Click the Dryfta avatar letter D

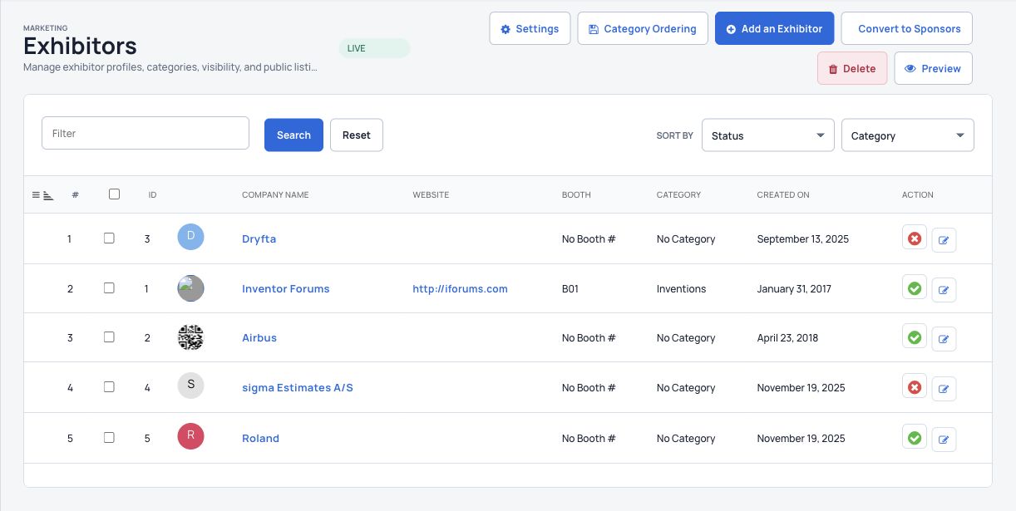[190, 237]
